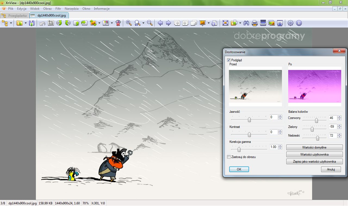Expand the resize tool dropdown arrow
The image size is (348, 206).
coord(100,23)
